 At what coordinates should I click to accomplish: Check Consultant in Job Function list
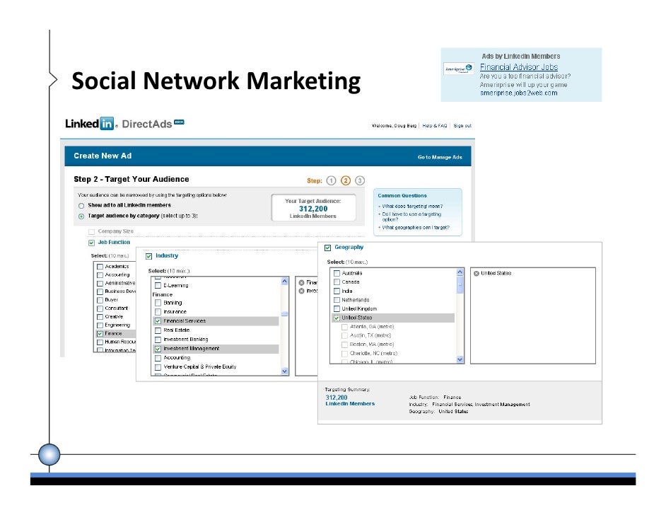point(100,308)
